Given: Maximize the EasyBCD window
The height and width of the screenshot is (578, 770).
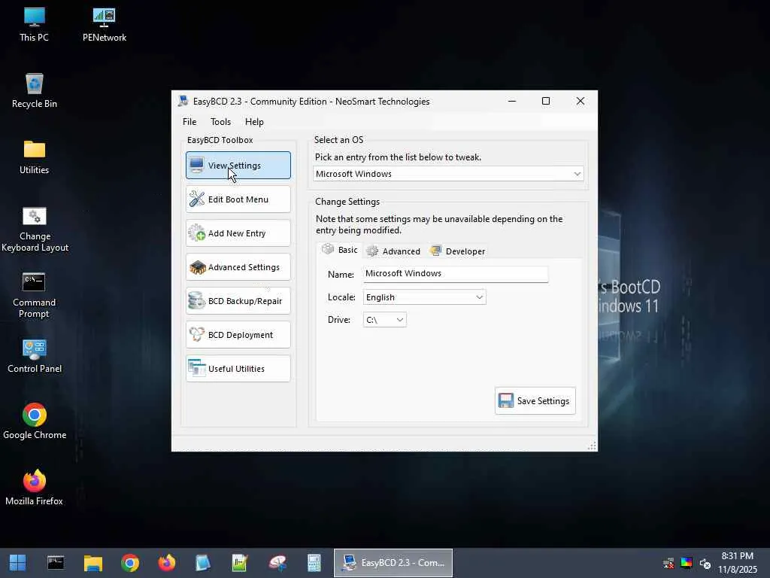Looking at the screenshot, I should (546, 102).
